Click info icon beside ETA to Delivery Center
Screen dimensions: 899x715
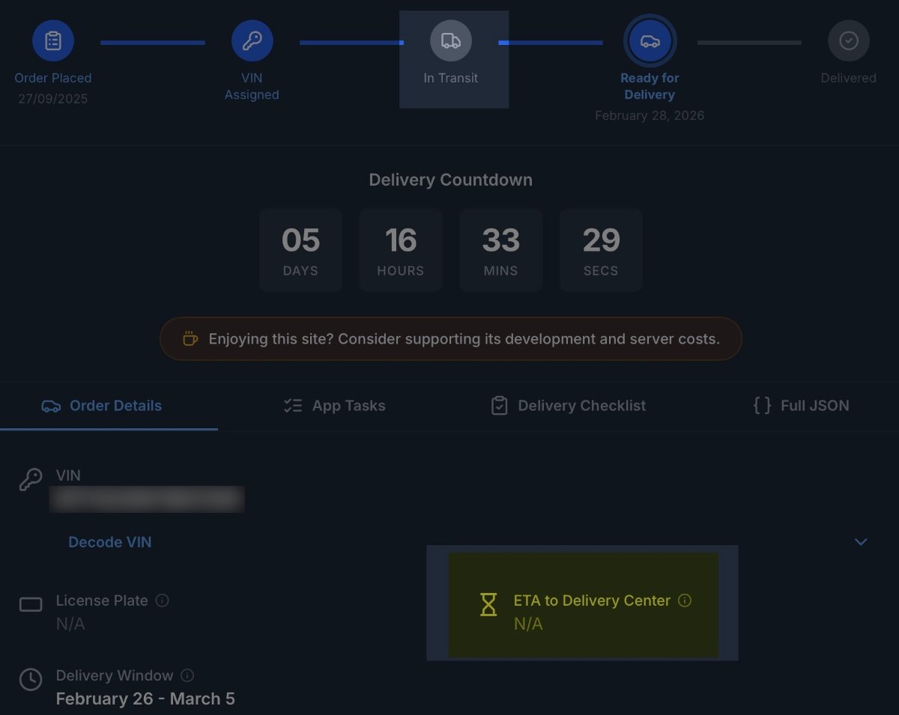[x=684, y=600]
